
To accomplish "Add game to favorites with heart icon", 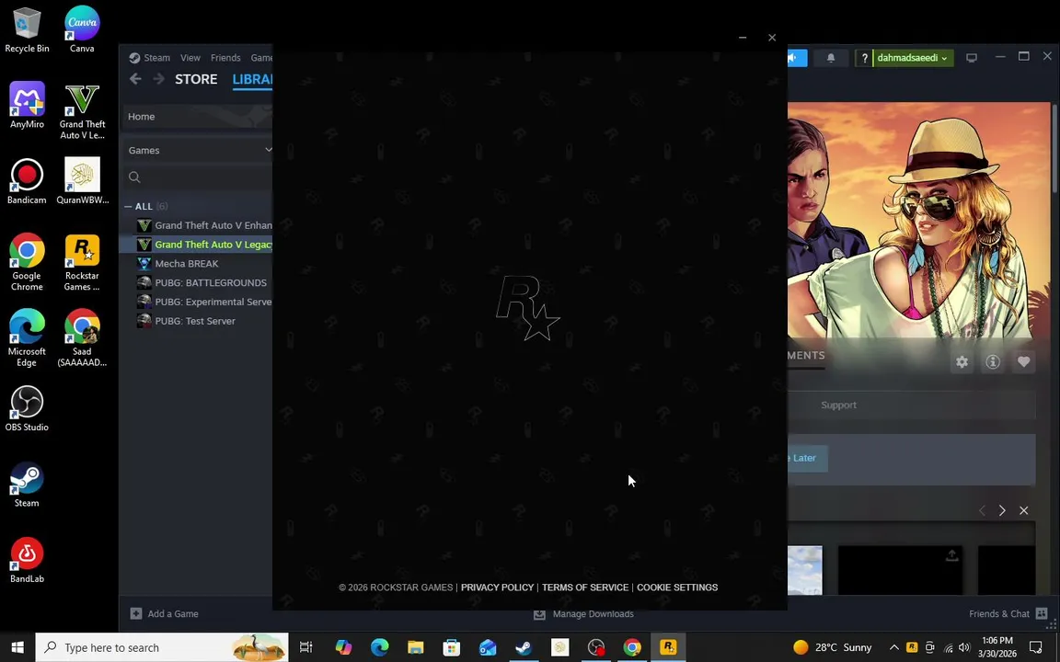I will [1023, 362].
